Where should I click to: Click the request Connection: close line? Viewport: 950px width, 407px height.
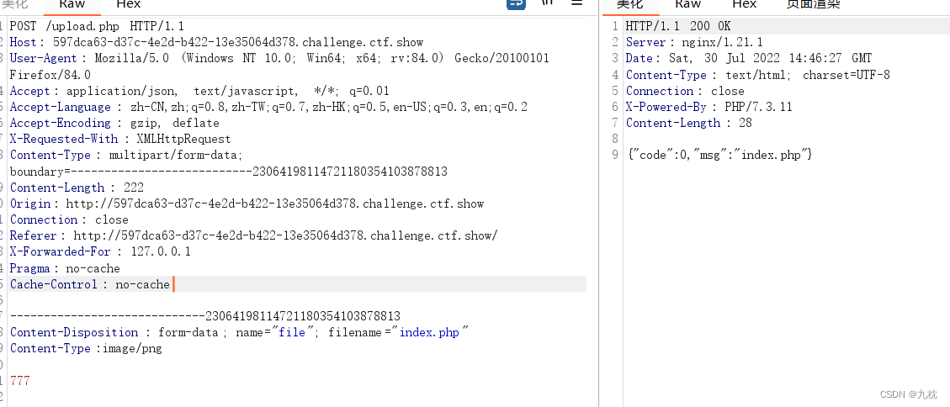pos(69,219)
